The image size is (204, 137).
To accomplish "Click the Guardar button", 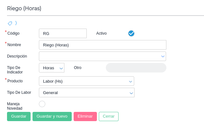I will pyautogui.click(x=19, y=116).
